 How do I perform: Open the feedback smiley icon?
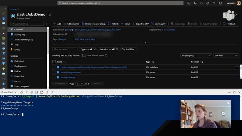pos(220,3)
